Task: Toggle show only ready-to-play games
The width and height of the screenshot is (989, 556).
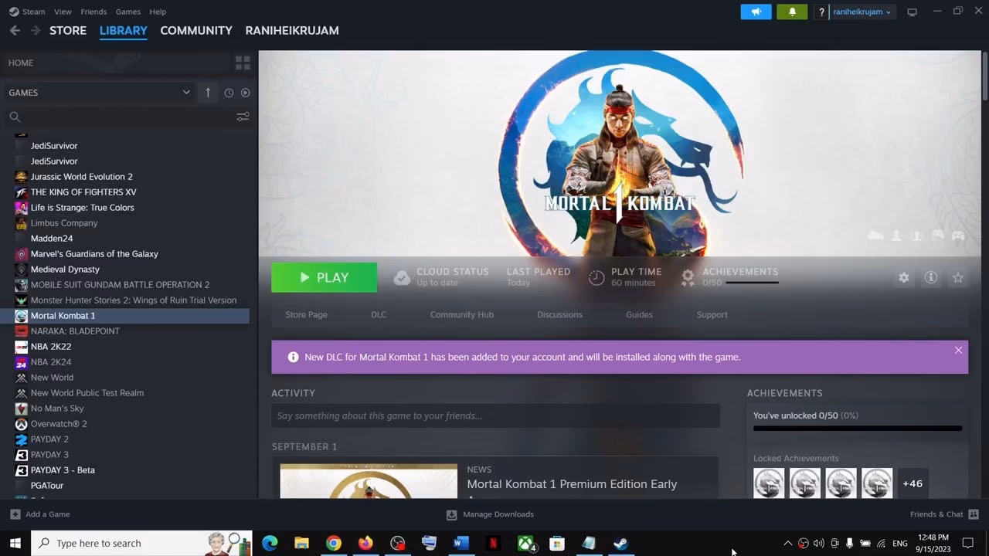Action: [245, 93]
